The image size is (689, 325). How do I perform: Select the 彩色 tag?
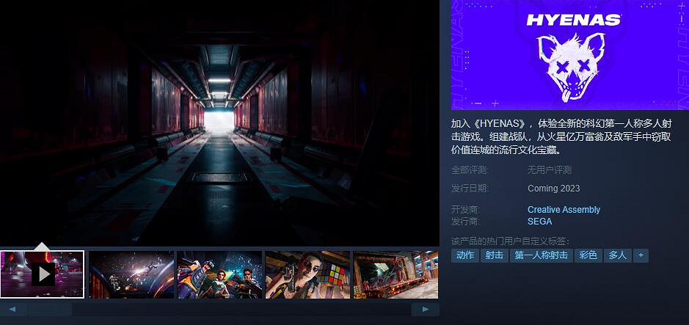(588, 255)
